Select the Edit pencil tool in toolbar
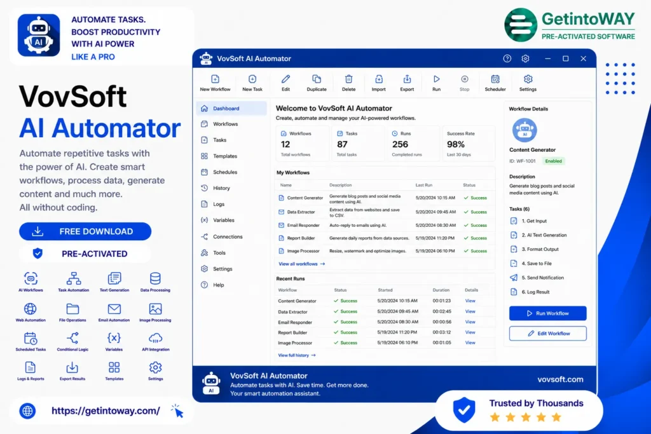651x434 pixels. point(285,79)
